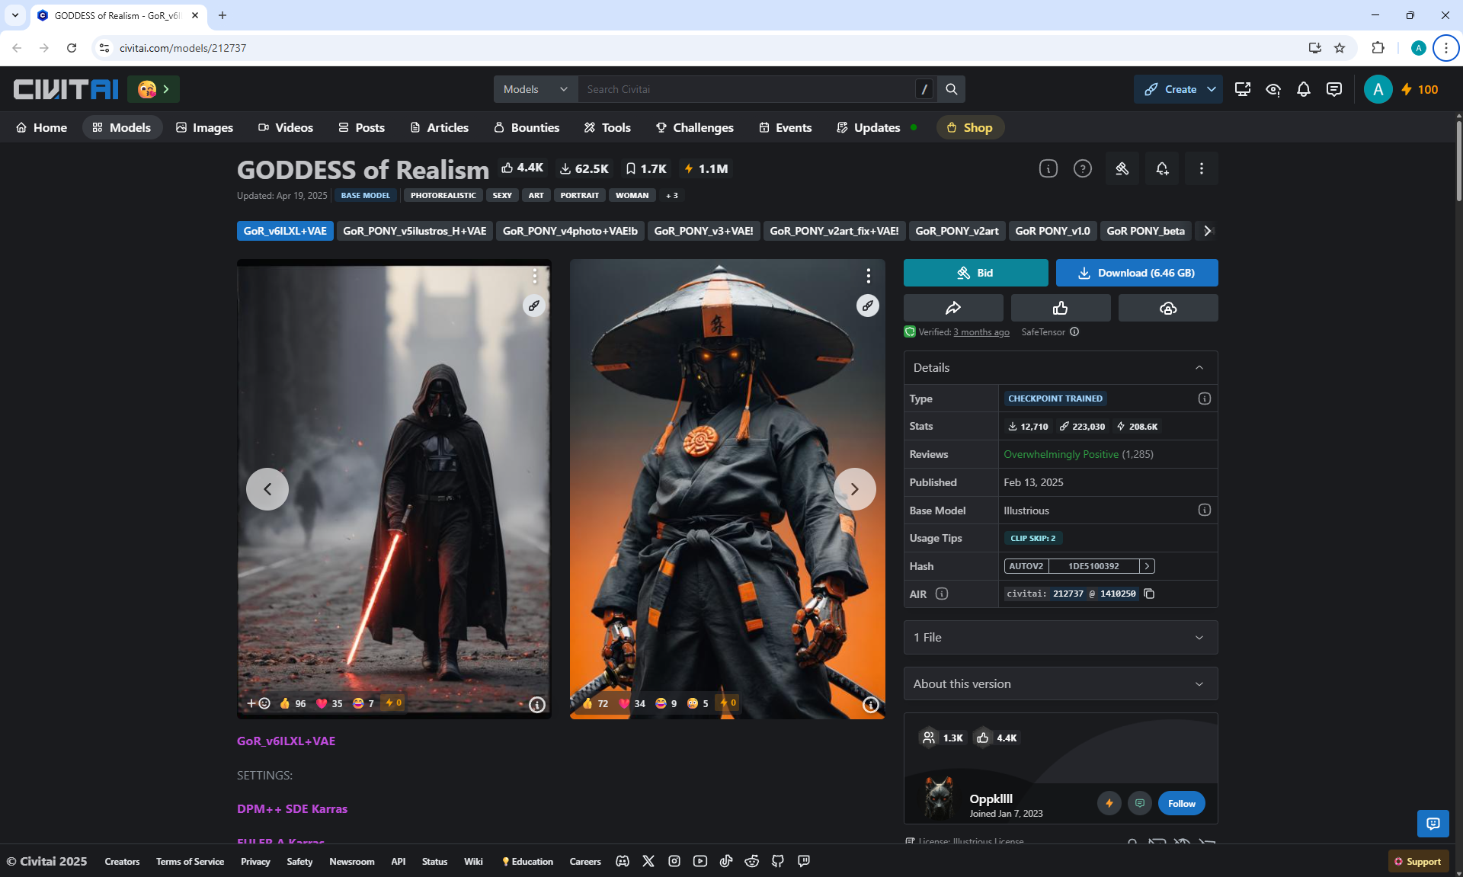Toggle browsing visibility eye icon
The image size is (1463, 877).
[x=1273, y=90]
